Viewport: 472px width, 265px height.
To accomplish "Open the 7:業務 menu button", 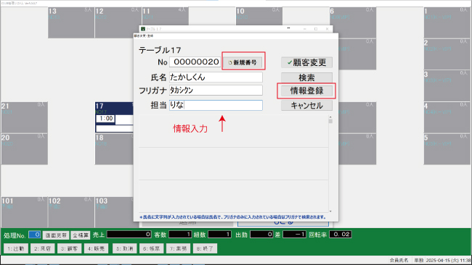I will (178, 248).
